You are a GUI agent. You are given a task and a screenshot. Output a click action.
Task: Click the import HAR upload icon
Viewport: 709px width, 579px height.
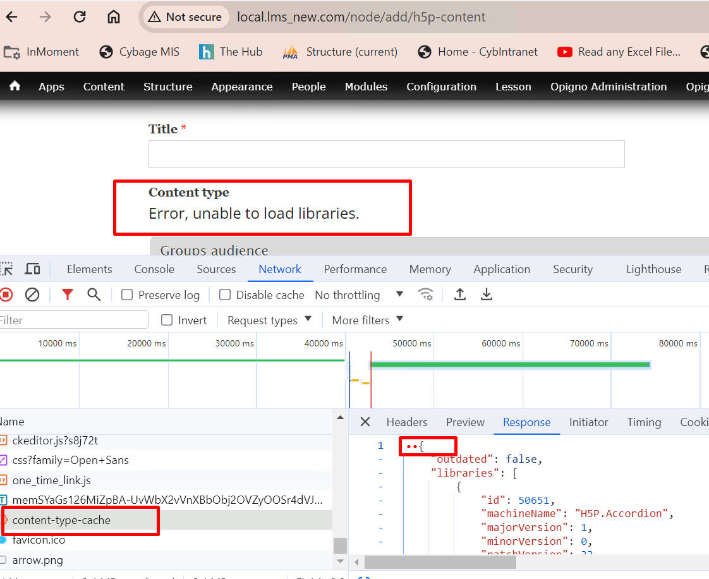point(460,295)
